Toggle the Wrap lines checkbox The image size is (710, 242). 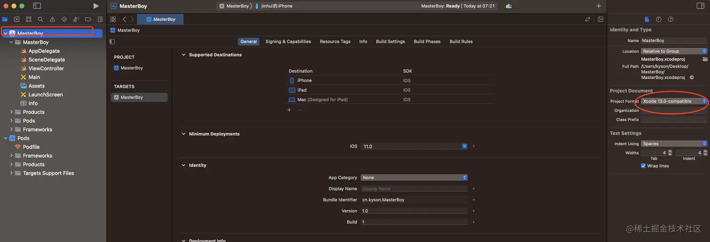(643, 166)
